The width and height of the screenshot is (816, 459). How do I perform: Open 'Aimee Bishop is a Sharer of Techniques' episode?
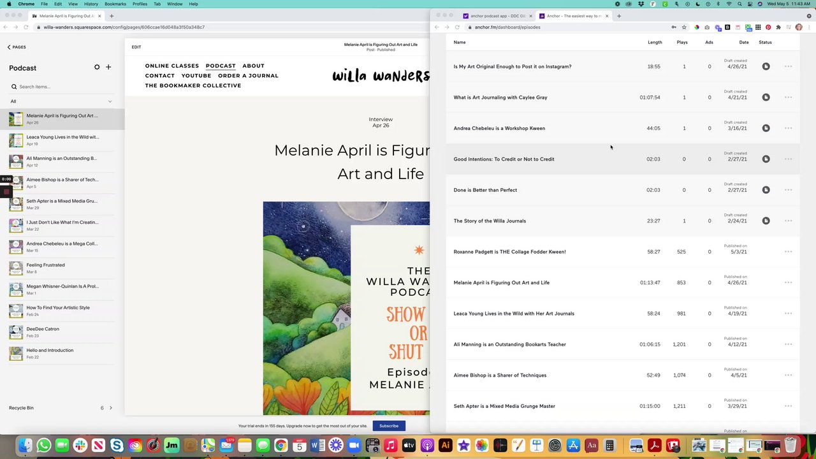pos(500,375)
